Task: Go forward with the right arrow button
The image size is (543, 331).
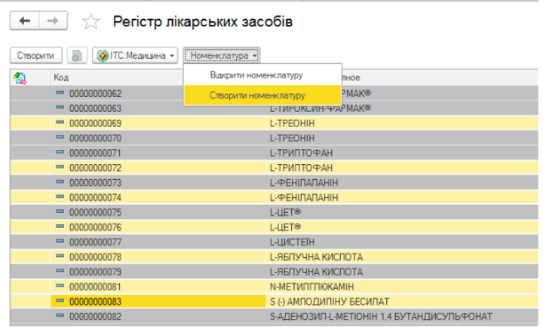Action: tap(53, 21)
